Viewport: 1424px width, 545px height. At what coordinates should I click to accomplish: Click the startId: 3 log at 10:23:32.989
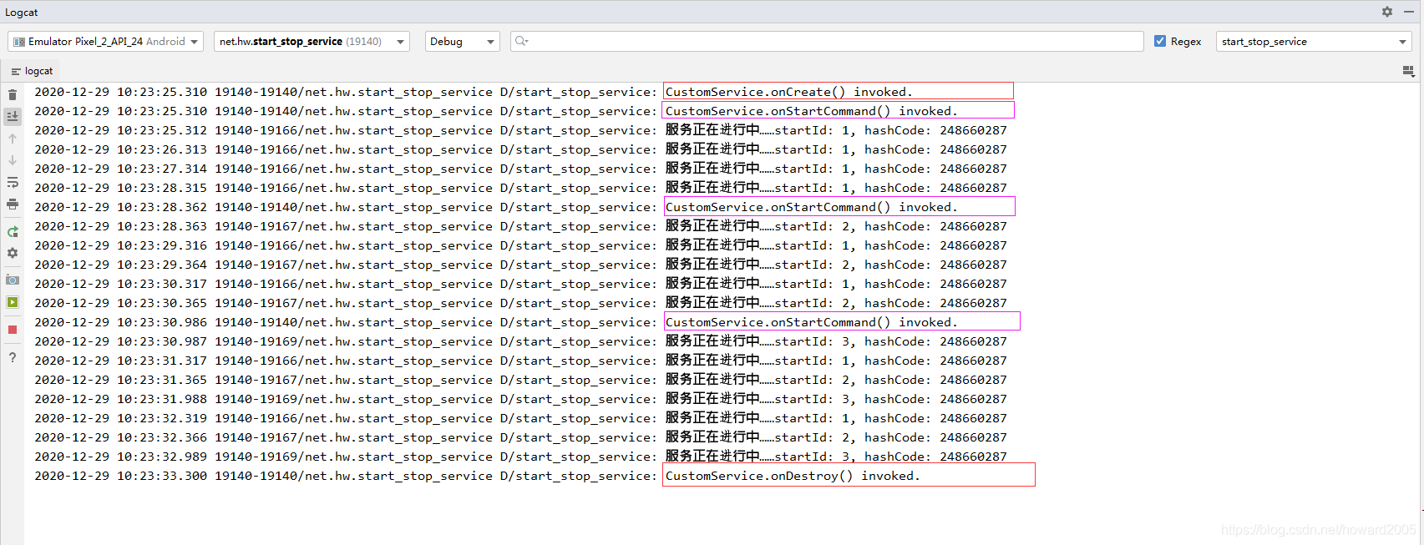click(x=836, y=457)
